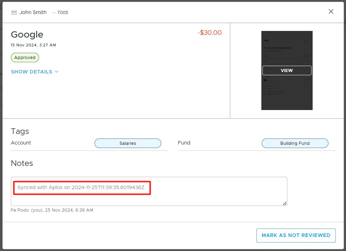This screenshot has width=346, height=251.
Task: Click the VIEW receipt button
Action: (x=287, y=70)
